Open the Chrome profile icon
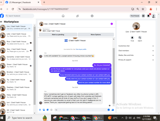The image size is (160, 121). pos(151,9)
